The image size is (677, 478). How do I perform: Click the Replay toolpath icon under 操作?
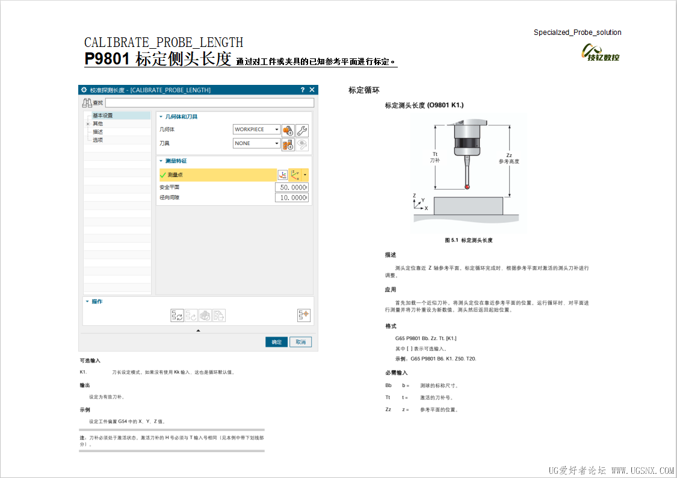coord(191,315)
